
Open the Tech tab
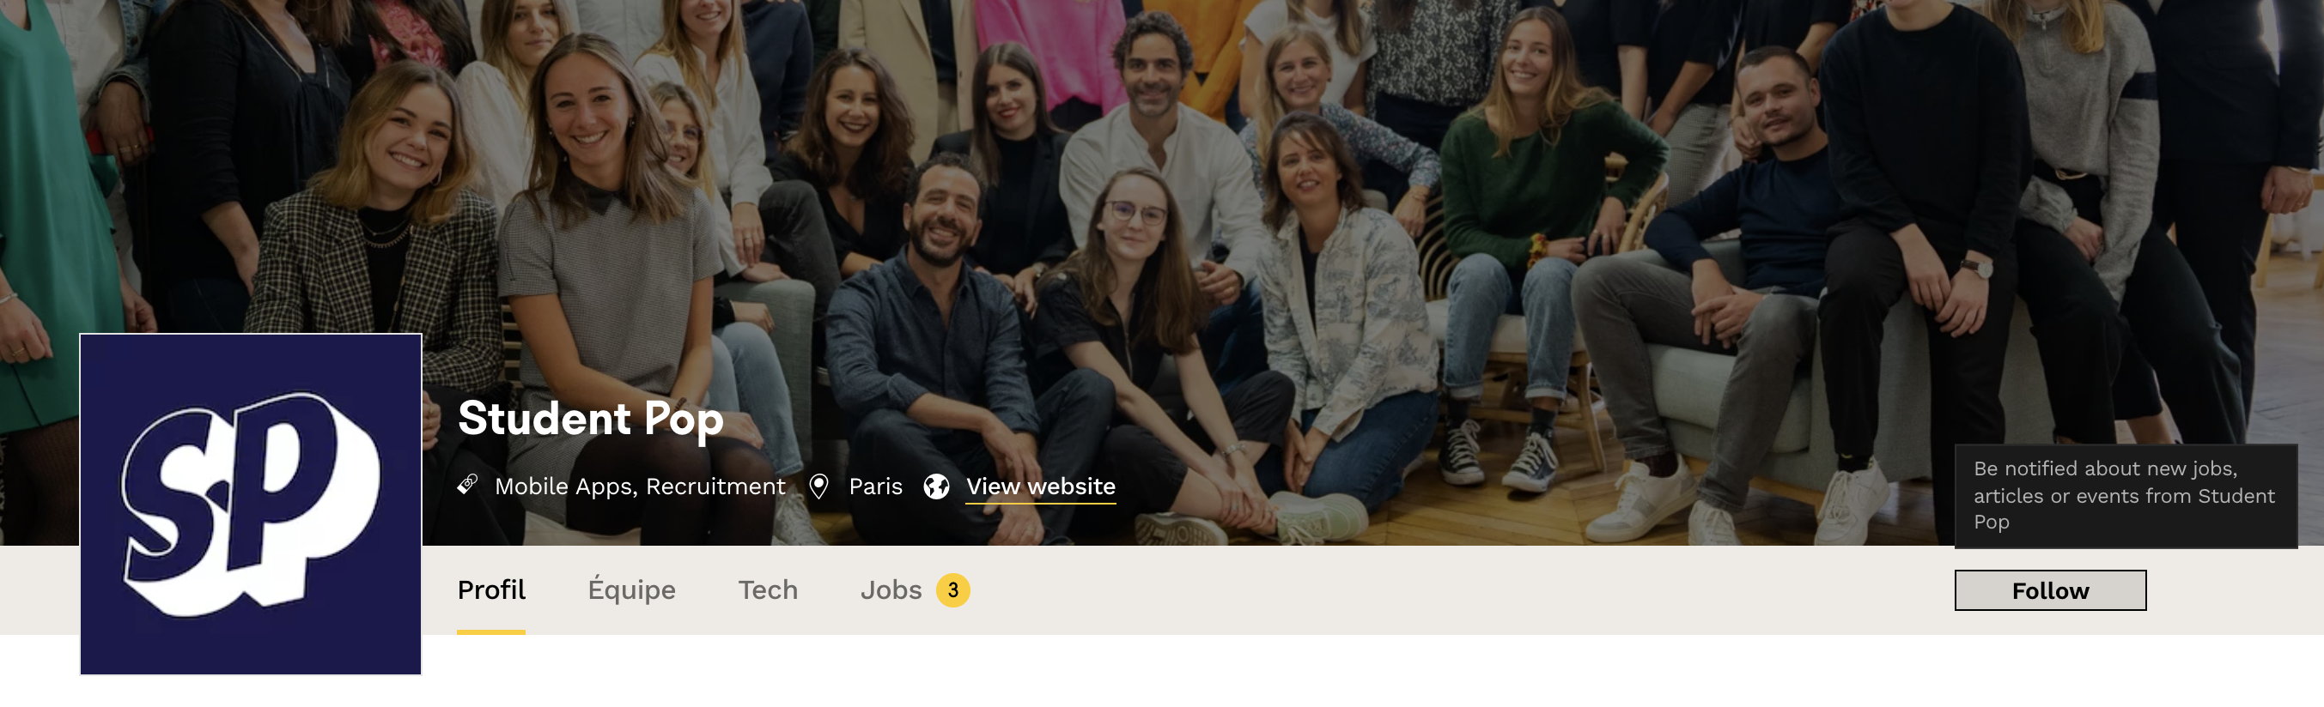click(x=768, y=589)
